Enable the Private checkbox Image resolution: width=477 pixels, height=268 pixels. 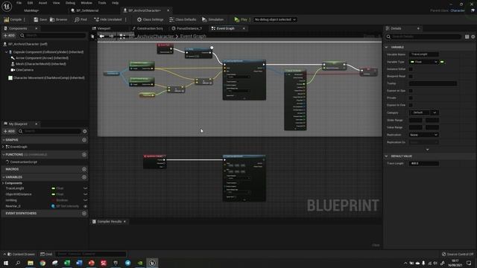(x=411, y=98)
